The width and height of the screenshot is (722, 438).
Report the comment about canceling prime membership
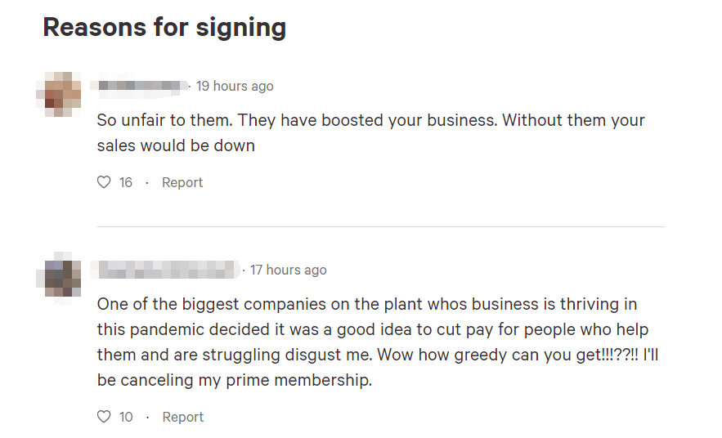click(x=182, y=417)
